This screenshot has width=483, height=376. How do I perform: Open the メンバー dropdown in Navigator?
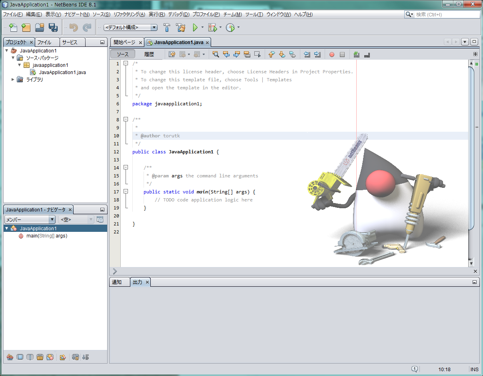[30, 219]
